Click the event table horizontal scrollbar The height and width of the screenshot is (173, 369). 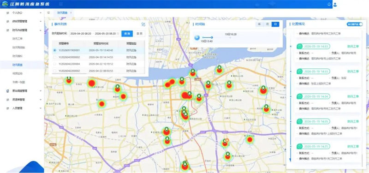(x=70, y=74)
